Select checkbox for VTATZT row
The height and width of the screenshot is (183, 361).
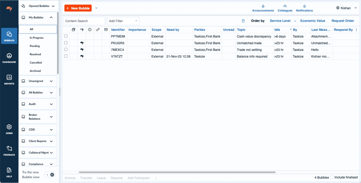pyautogui.click(x=66, y=56)
